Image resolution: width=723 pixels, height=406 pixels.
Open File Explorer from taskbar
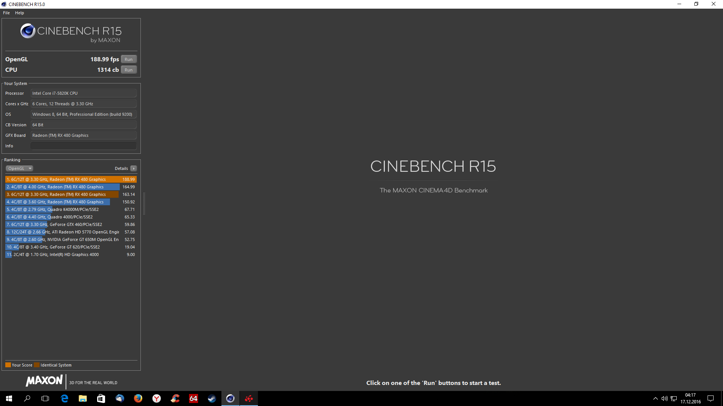click(x=83, y=398)
